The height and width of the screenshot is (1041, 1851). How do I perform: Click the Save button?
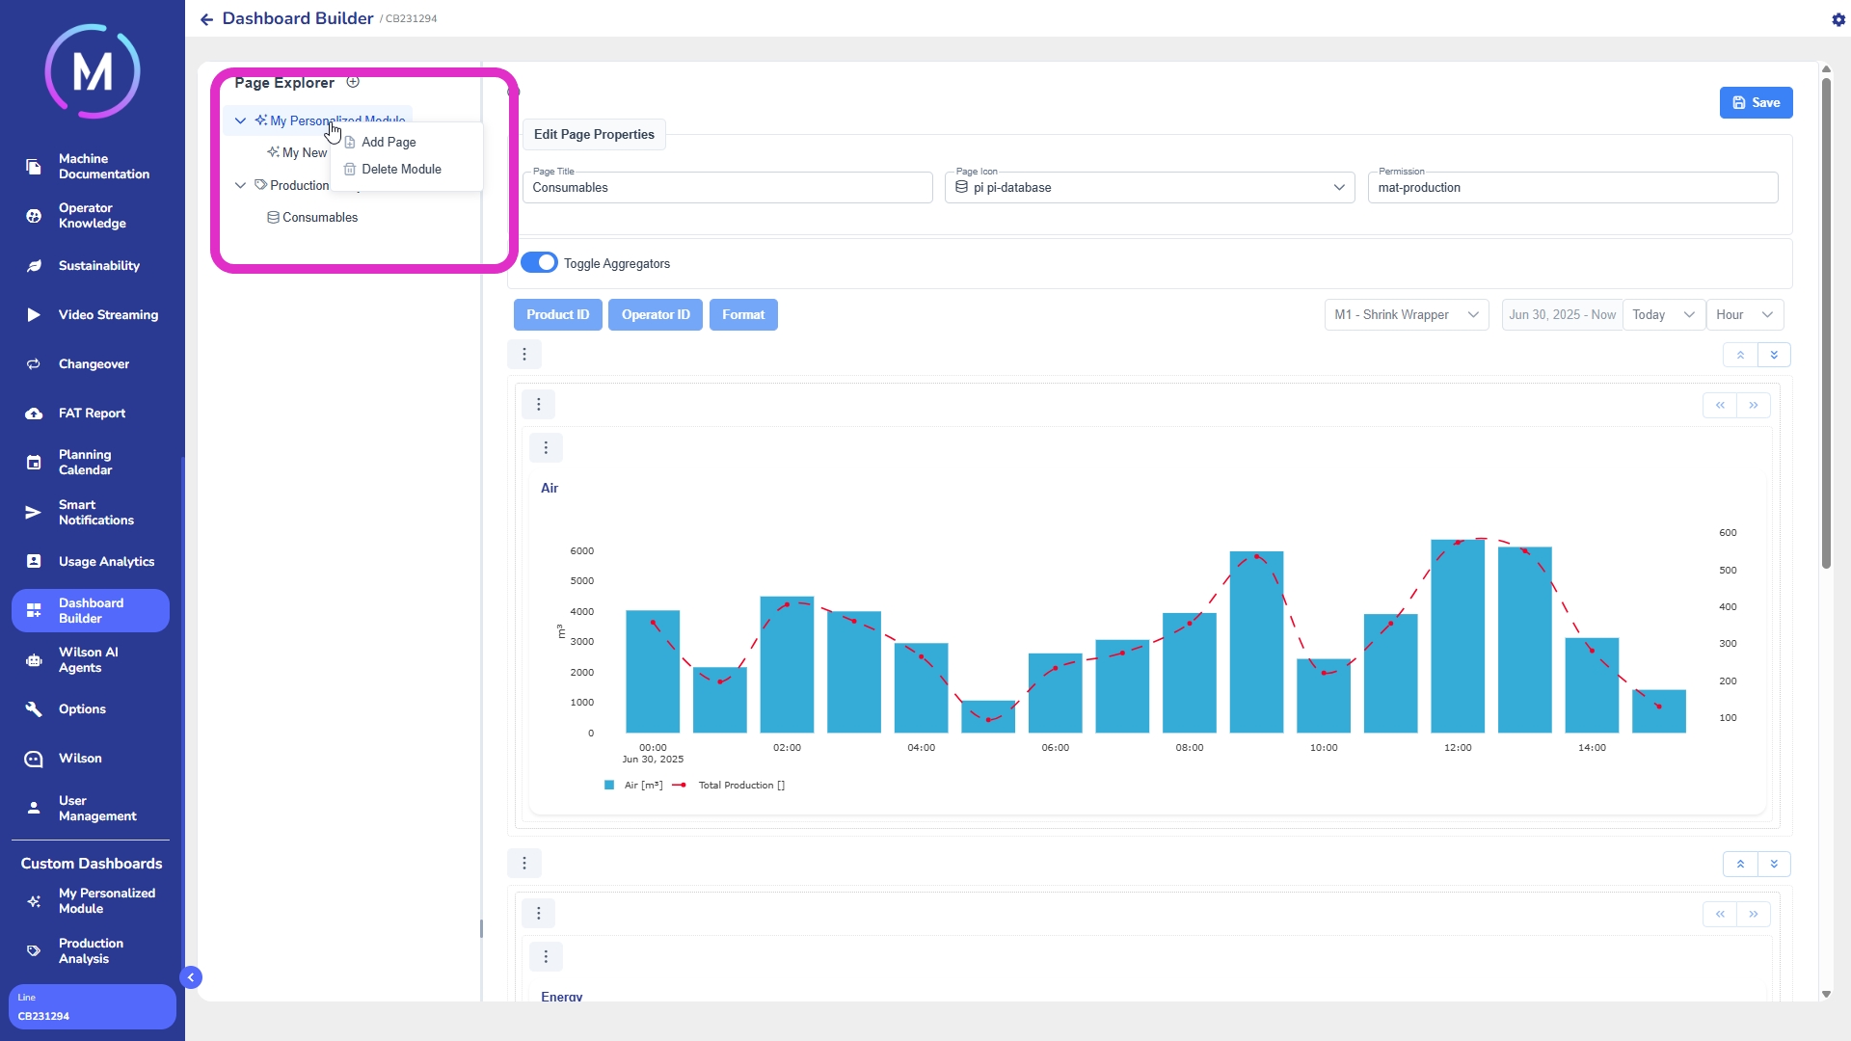tap(1756, 103)
